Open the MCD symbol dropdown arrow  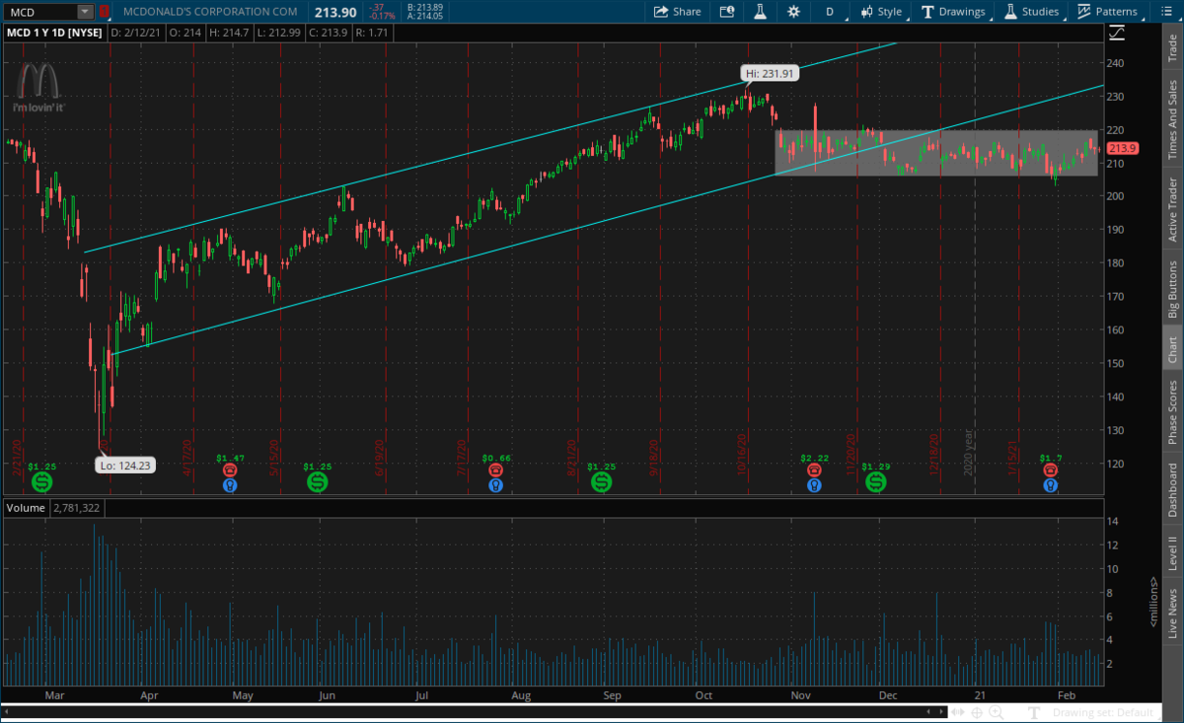(x=85, y=12)
